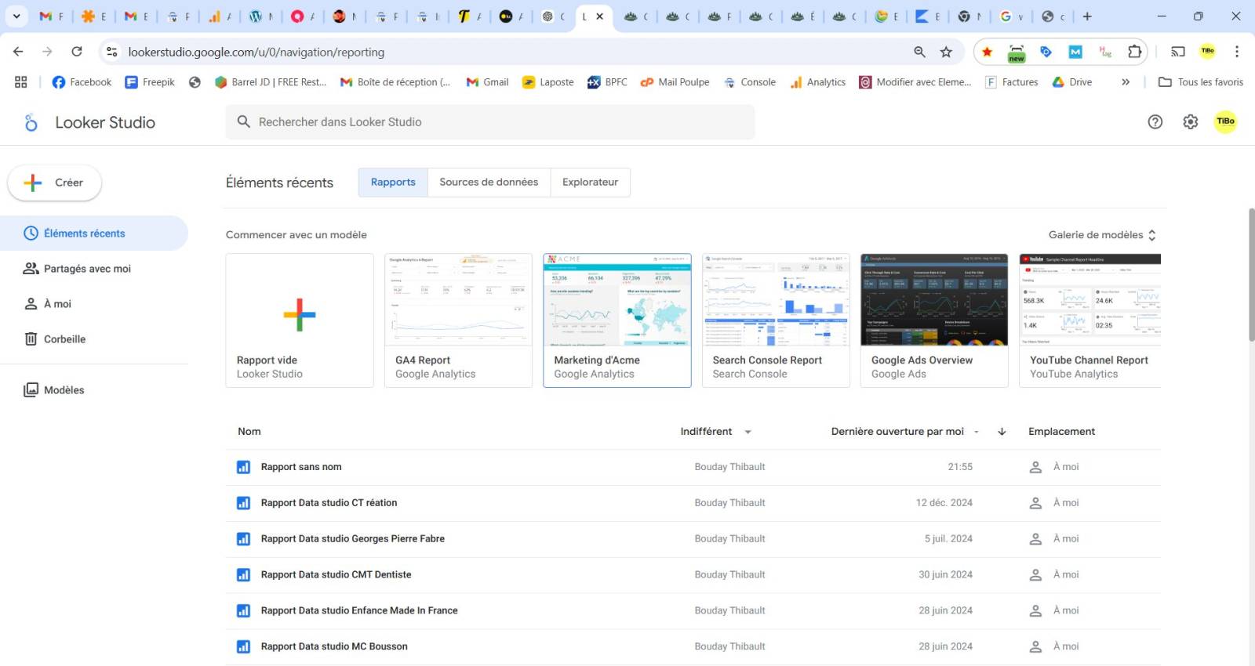
Task: Switch to the Rapports tab
Action: point(393,183)
